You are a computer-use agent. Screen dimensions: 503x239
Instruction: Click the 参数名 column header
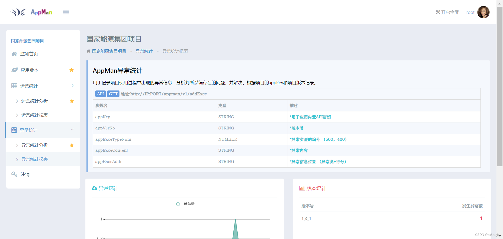[154, 105]
